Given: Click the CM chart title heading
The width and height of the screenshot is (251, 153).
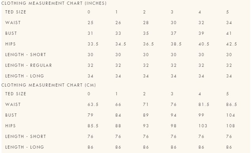Looking at the screenshot, I should coord(49,85).
